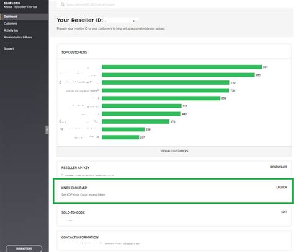Screen dimensions: 294x252
Task: Click the bar with value 378
Action: [x=136, y=121]
